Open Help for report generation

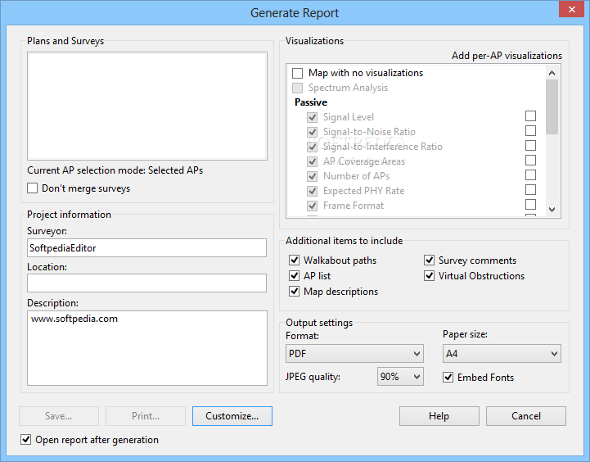click(x=439, y=416)
